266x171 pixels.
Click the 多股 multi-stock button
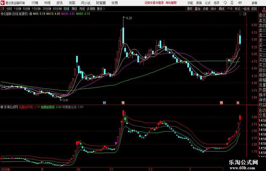(205, 9)
